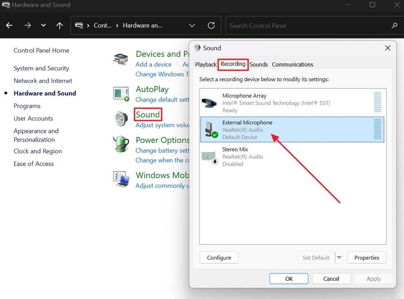Open Control Panel Home
The height and width of the screenshot is (299, 404).
click(x=41, y=50)
